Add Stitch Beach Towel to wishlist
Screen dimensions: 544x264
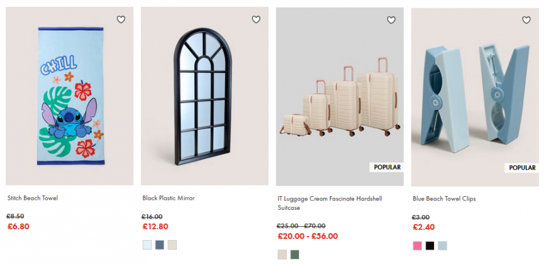121,19
